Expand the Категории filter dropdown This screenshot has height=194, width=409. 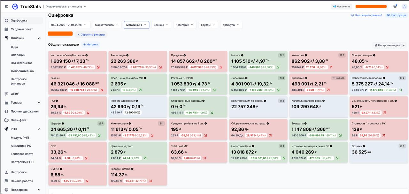pyautogui.click(x=185, y=25)
